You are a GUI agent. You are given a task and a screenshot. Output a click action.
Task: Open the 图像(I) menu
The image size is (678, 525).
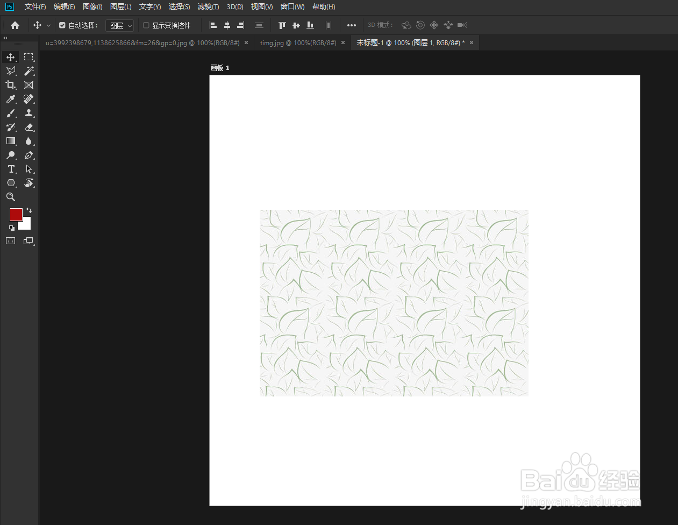point(92,6)
